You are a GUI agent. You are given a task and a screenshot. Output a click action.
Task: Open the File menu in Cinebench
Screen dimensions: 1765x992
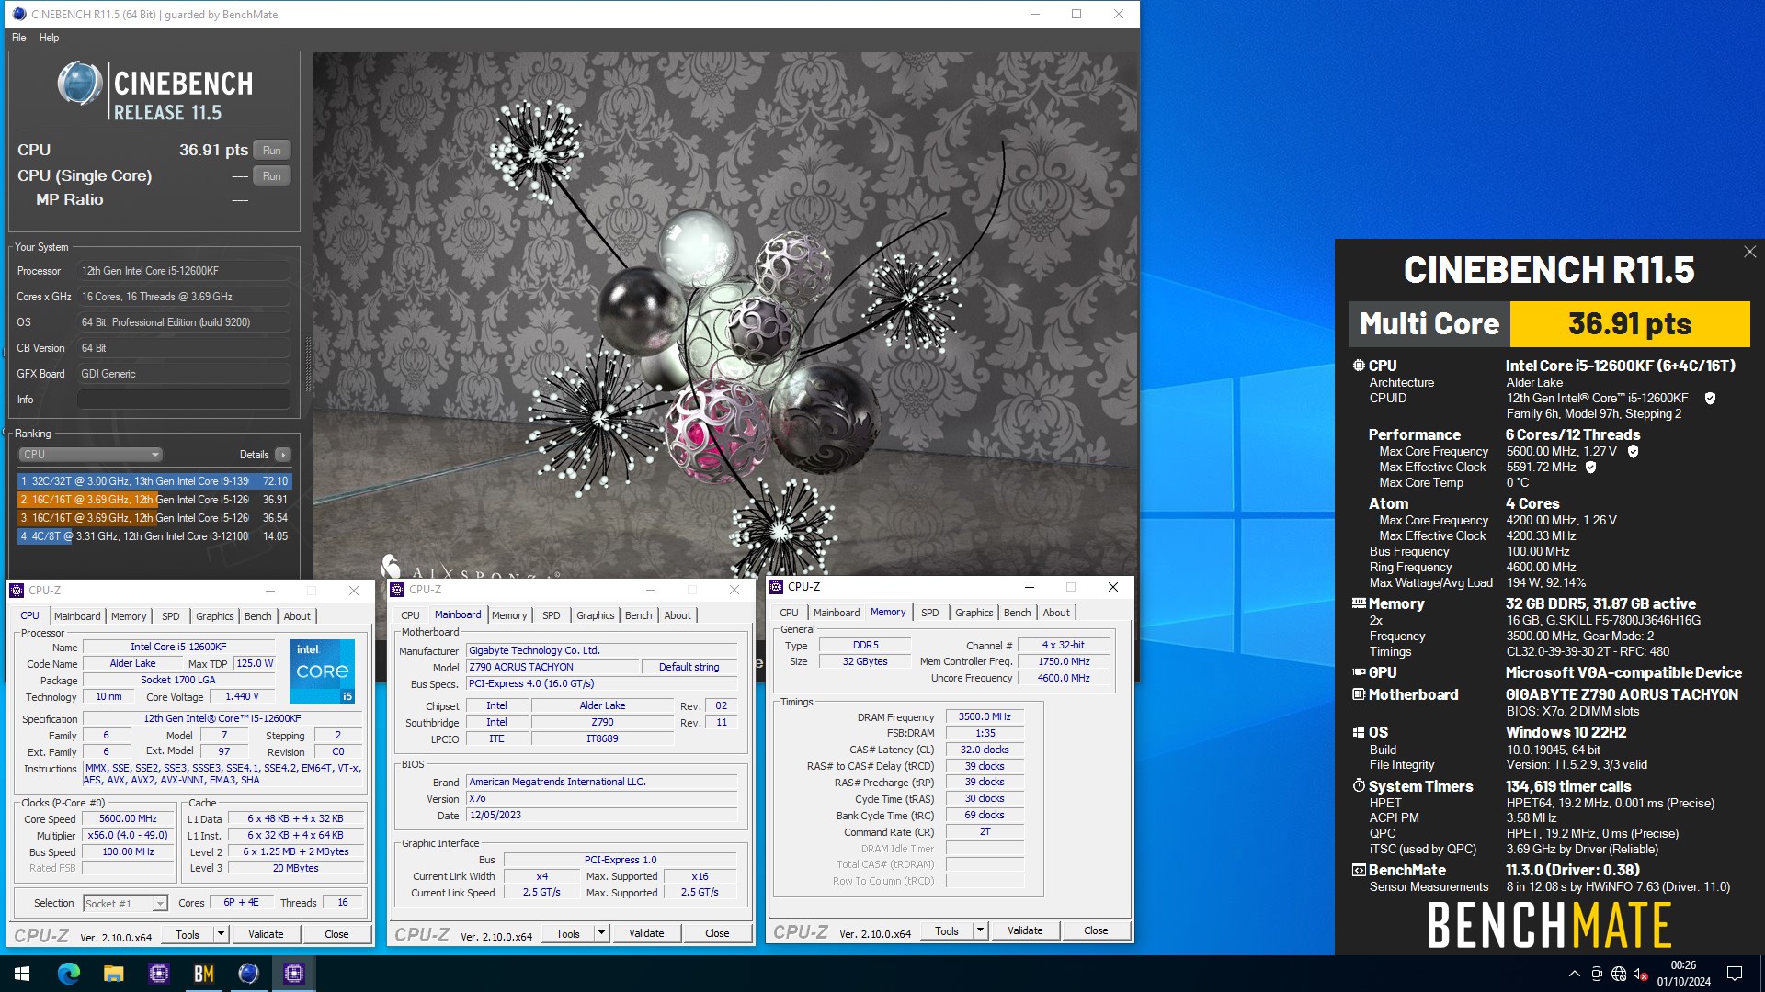click(18, 38)
